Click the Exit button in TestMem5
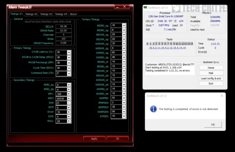This screenshot has width=235, height=152. pos(211,84)
